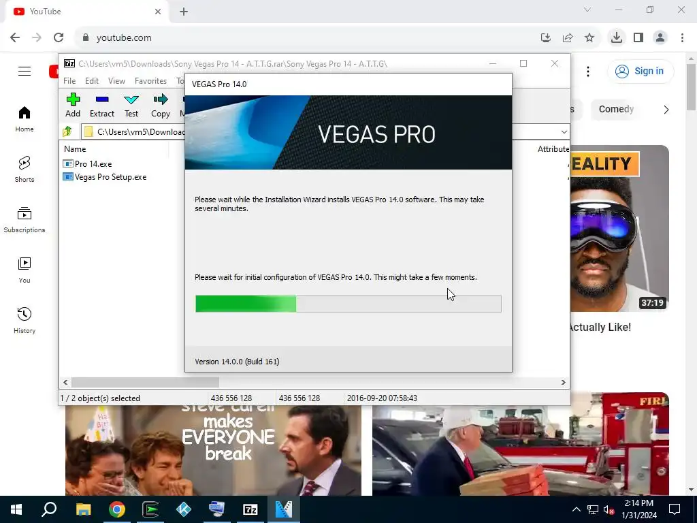Viewport: 697px width, 523px height.
Task: Click the 7-Zip horizontal scrollbar thumb
Action: [146, 383]
